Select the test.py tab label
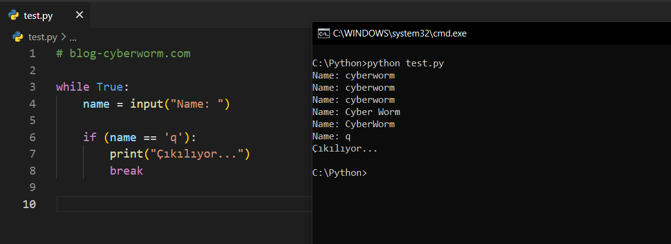Image resolution: width=671 pixels, height=244 pixels. (38, 16)
